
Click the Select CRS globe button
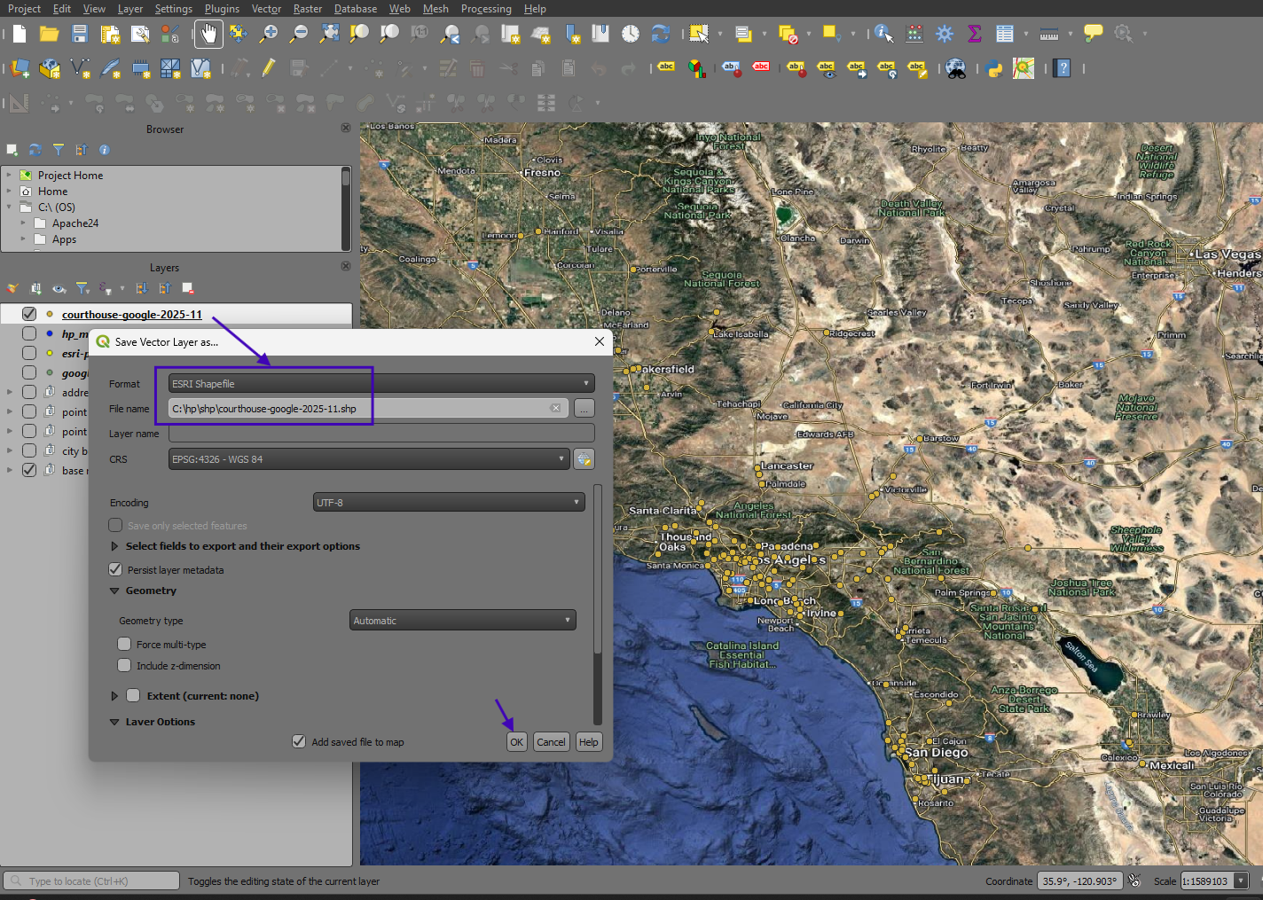coord(584,459)
